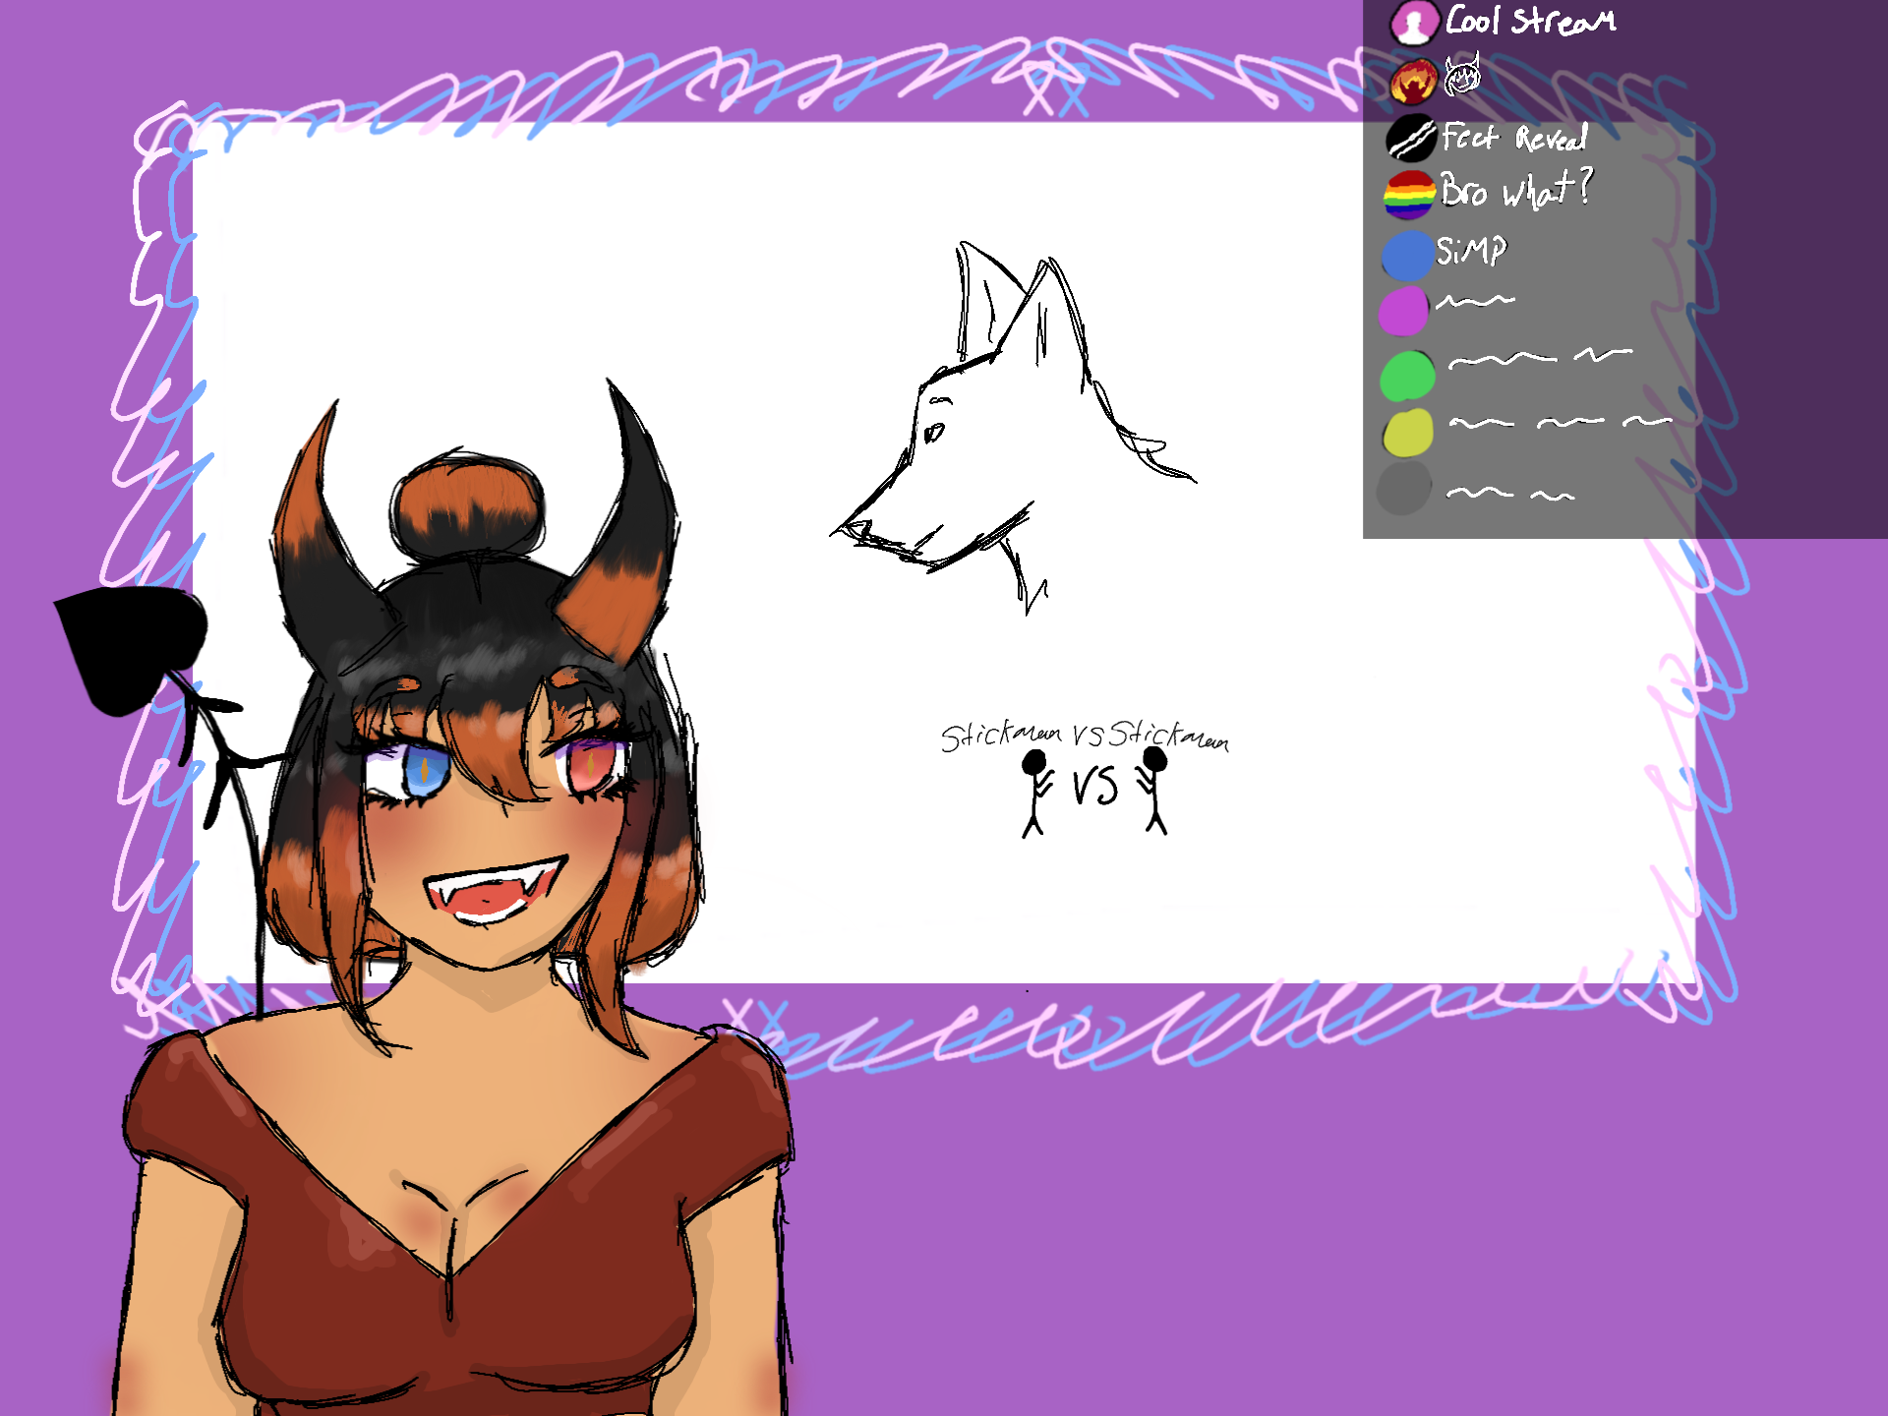Viewport: 1888px width, 1416px height.
Task: Click the 'Stickman VS Stickman' handwritten title
Action: (1084, 736)
